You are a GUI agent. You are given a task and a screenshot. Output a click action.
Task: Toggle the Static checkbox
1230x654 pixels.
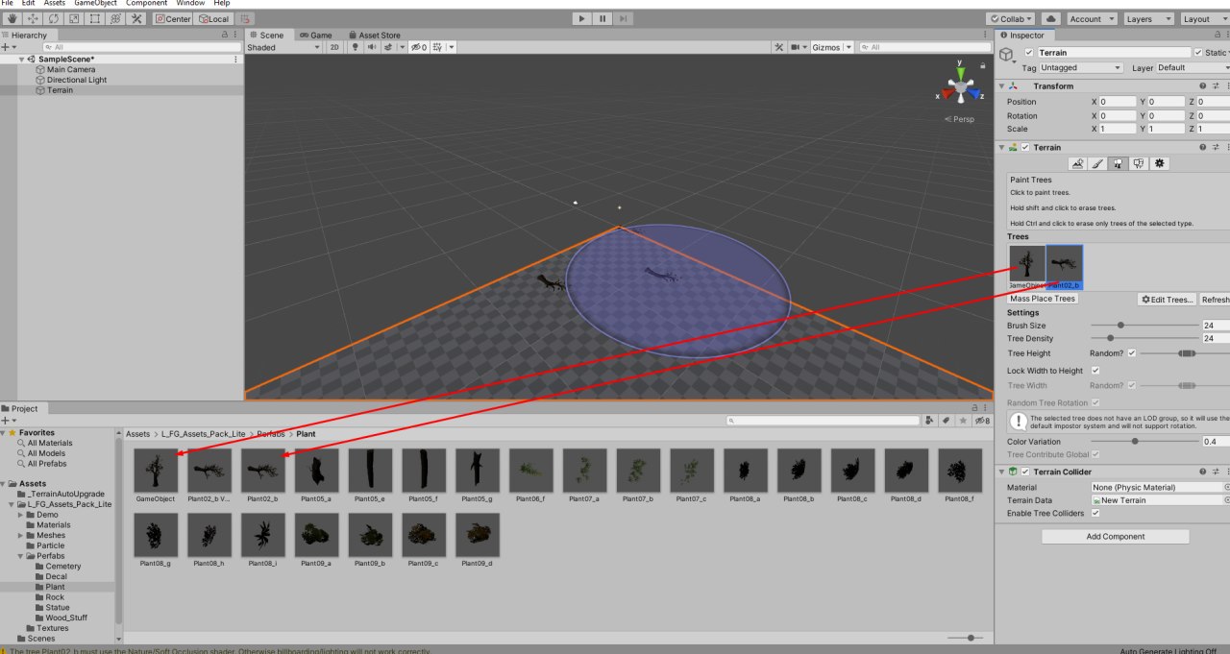(1198, 53)
